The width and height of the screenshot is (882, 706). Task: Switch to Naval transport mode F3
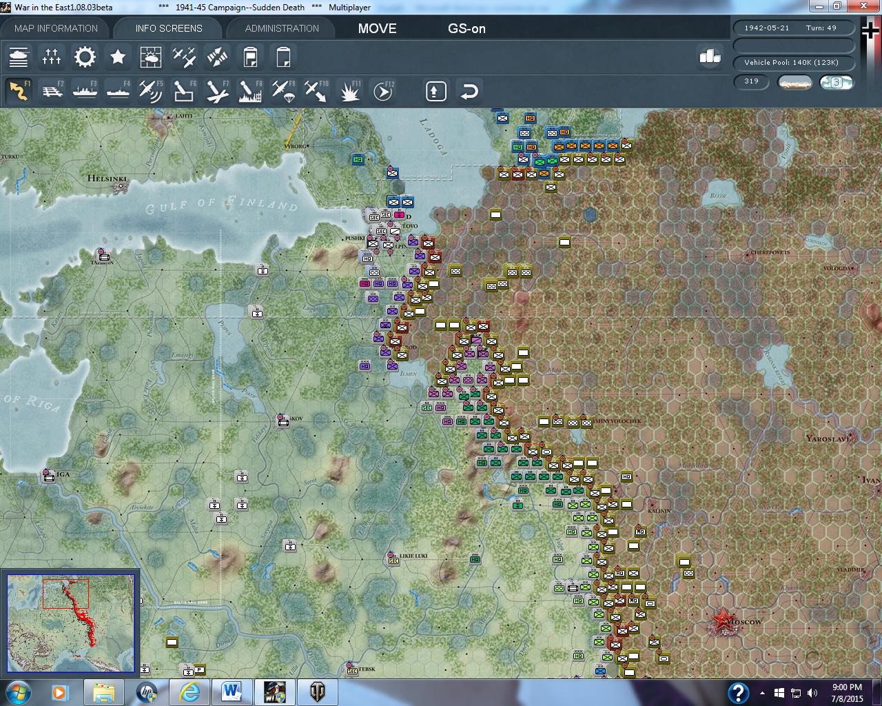(x=85, y=91)
